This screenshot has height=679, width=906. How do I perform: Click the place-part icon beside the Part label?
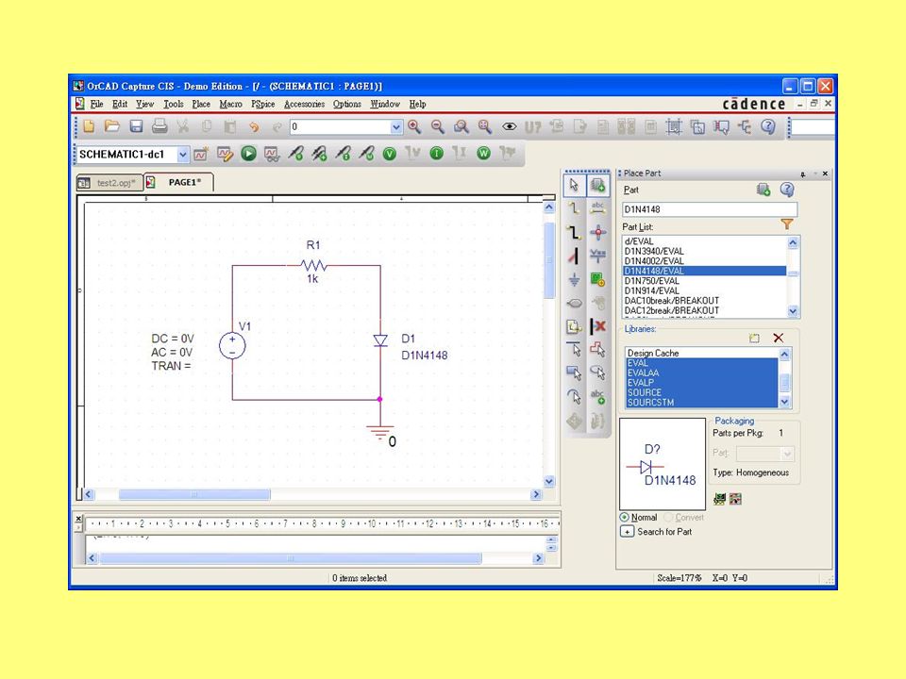coord(763,190)
